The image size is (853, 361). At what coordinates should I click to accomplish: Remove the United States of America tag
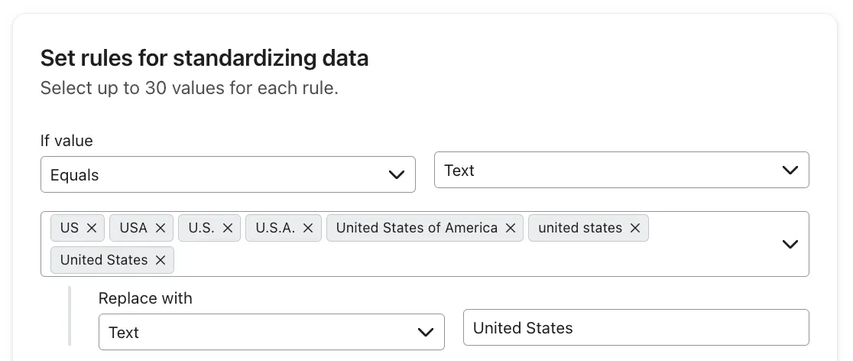[511, 228]
